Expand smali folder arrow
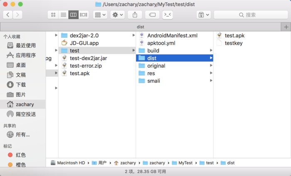 (x=211, y=81)
